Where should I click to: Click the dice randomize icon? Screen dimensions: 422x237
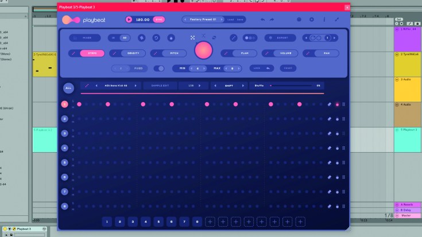pyautogui.click(x=142, y=38)
